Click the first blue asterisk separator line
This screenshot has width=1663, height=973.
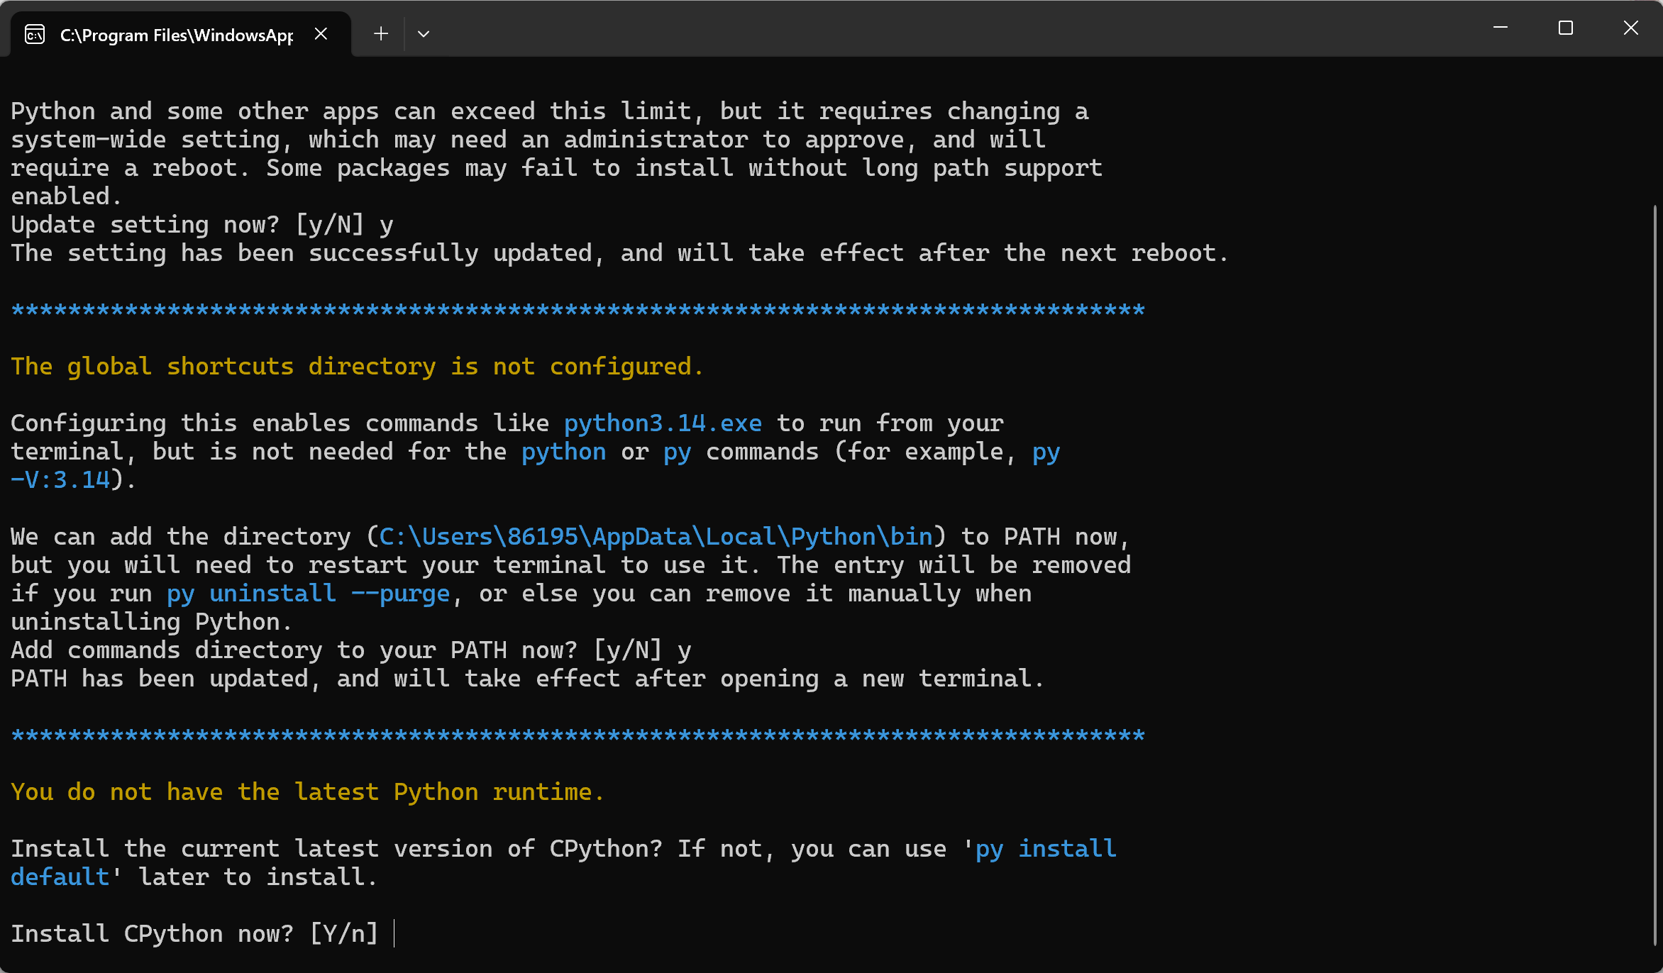click(578, 310)
